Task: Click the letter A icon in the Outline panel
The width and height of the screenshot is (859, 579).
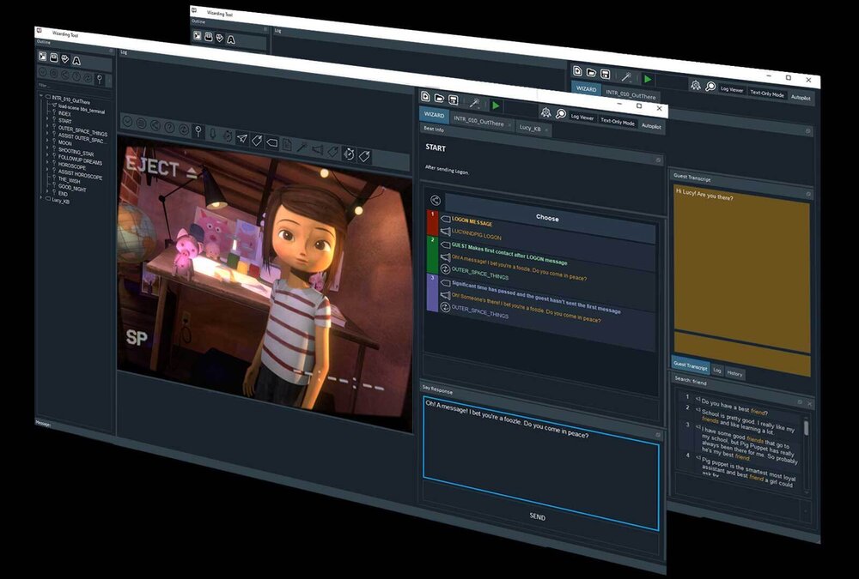Action: (x=76, y=61)
